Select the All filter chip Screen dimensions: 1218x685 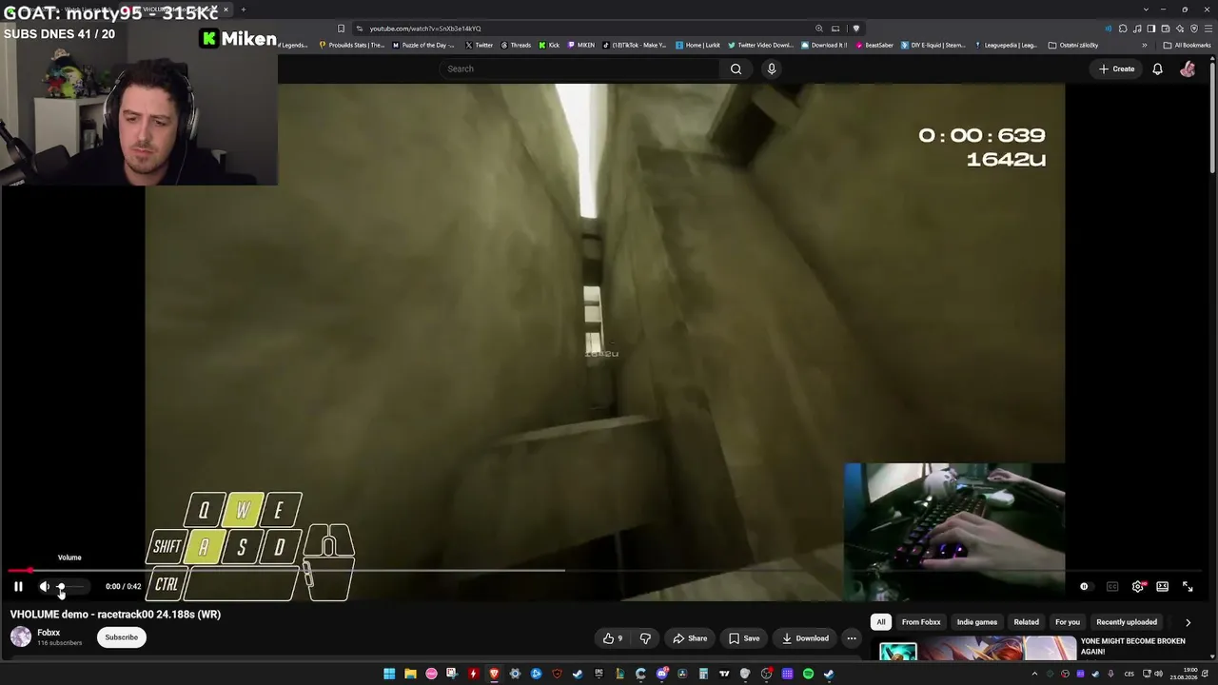(881, 622)
